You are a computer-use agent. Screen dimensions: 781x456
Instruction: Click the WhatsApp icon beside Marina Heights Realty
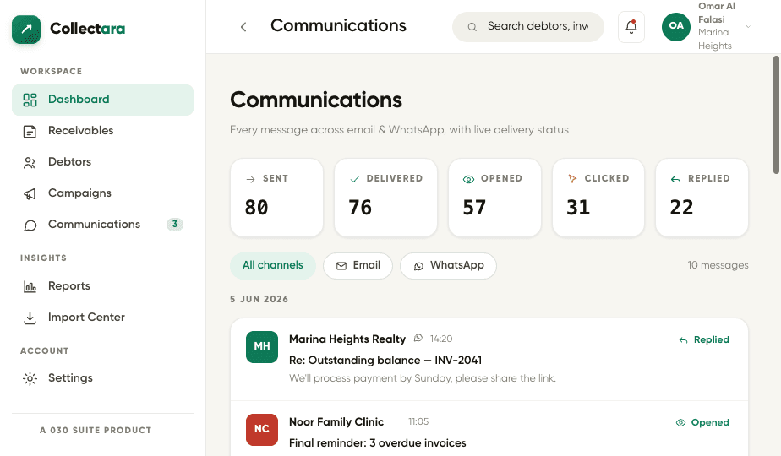pyautogui.click(x=418, y=339)
